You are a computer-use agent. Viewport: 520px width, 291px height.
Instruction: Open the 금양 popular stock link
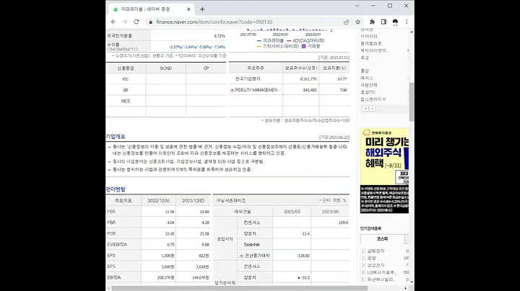pos(371,258)
